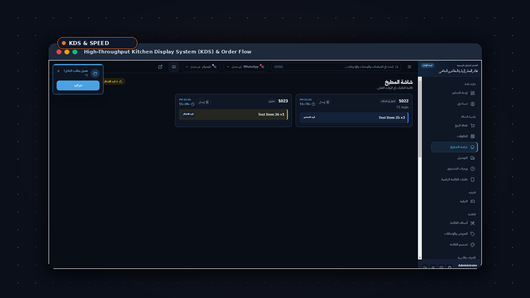This screenshot has width=530, height=298.
Task: Click the waiter hand icon in sidebar footer
Action: pyautogui.click(x=450, y=267)
